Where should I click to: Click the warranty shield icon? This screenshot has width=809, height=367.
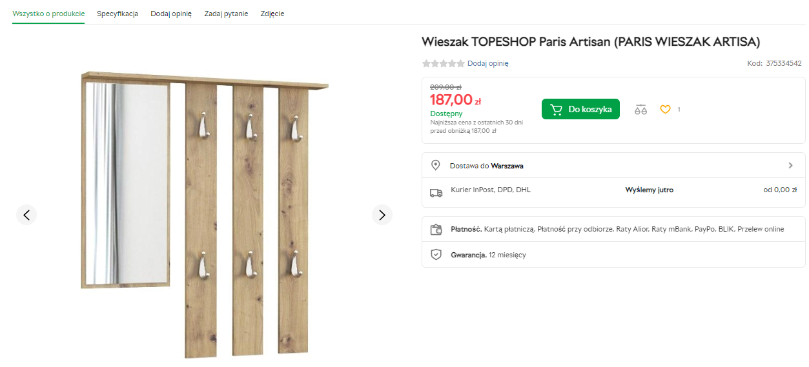(436, 255)
